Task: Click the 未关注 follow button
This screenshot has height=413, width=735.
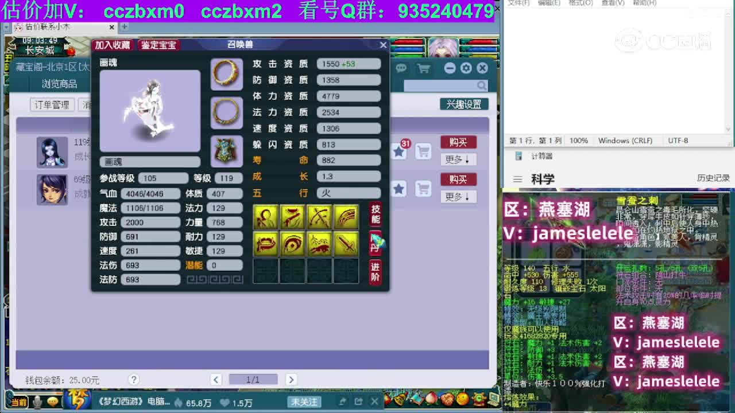Action: click(x=304, y=402)
